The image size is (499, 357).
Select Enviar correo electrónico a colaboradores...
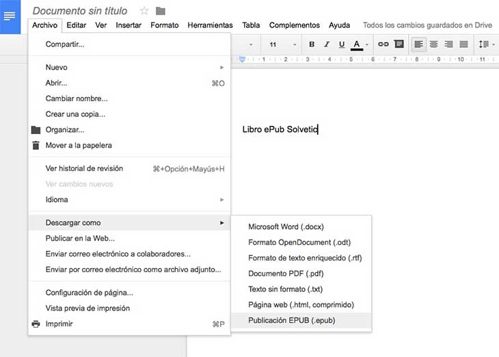(129, 254)
